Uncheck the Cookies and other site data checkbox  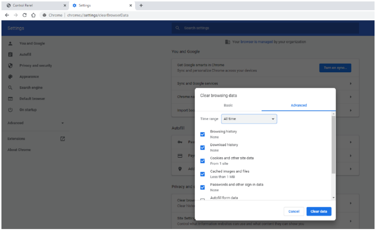click(x=203, y=161)
